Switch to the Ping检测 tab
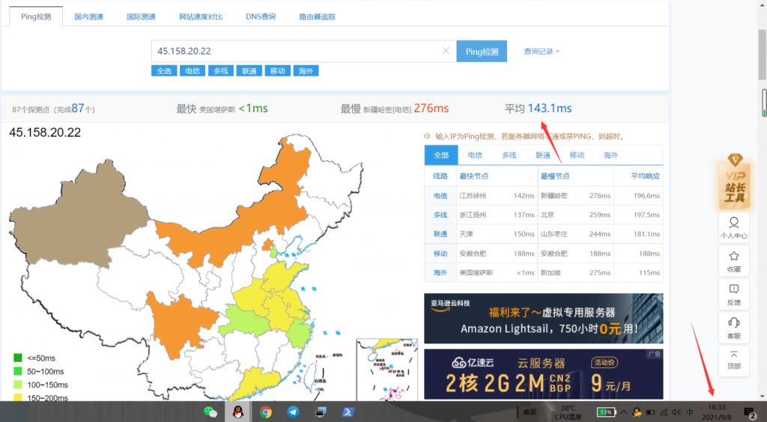This screenshot has width=767, height=422. 36,16
